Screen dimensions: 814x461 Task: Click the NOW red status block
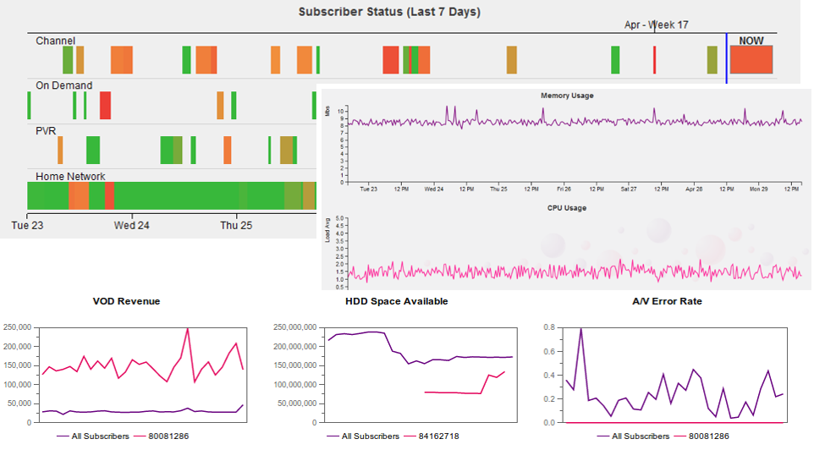tap(751, 60)
